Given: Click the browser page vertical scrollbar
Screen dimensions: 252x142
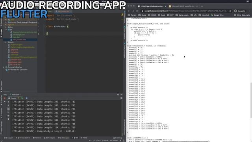Looking at the screenshot, I should [251, 100].
